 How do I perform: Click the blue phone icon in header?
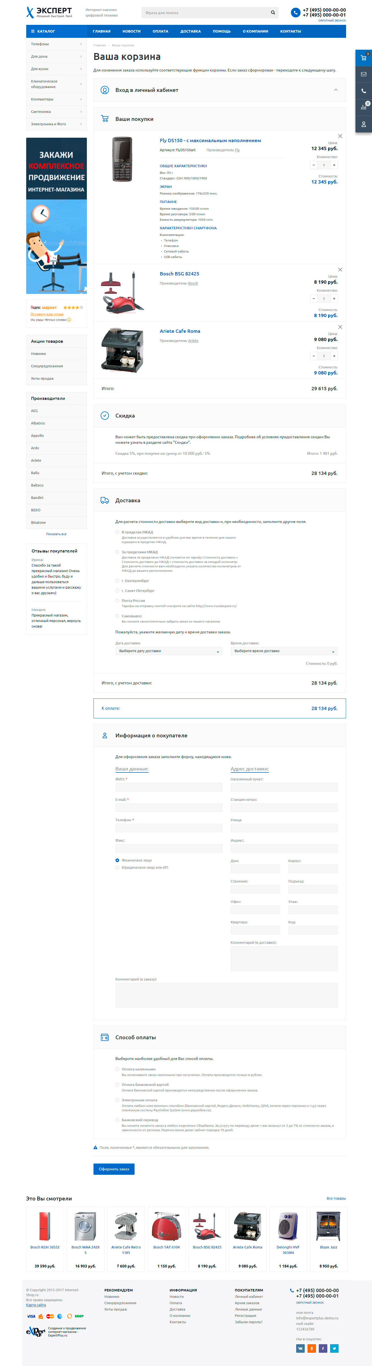[296, 12]
